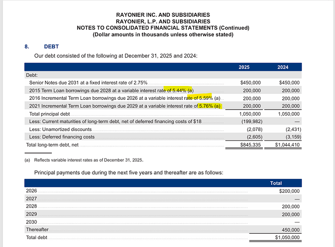Click 'Senior Notes due 2031' row label
Image resolution: width=335 pixels, height=247 pixels.
88,82
